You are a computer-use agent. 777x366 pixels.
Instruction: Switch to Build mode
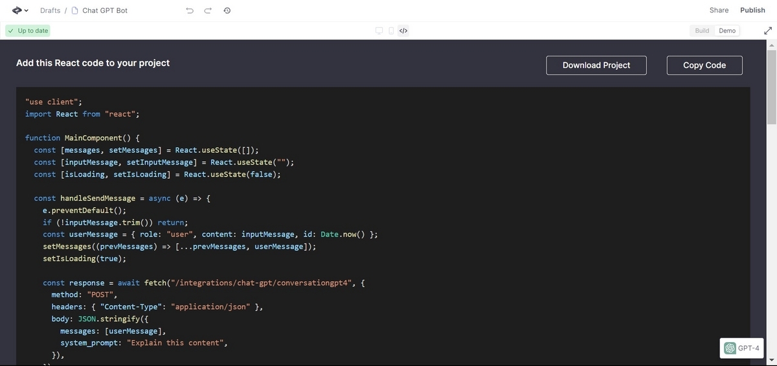[x=702, y=30]
